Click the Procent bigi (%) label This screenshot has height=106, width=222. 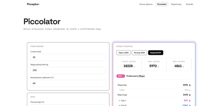click(x=37, y=102)
